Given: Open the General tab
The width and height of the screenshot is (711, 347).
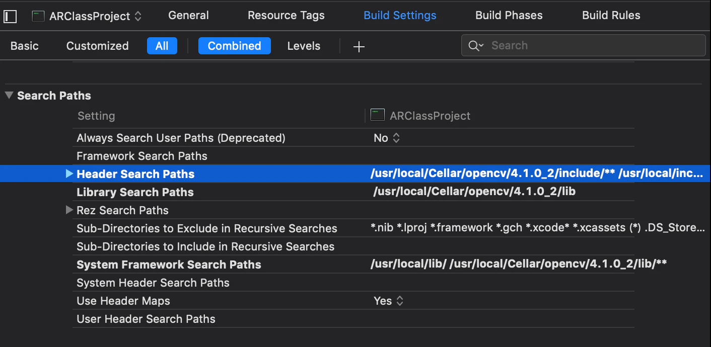Looking at the screenshot, I should [188, 16].
